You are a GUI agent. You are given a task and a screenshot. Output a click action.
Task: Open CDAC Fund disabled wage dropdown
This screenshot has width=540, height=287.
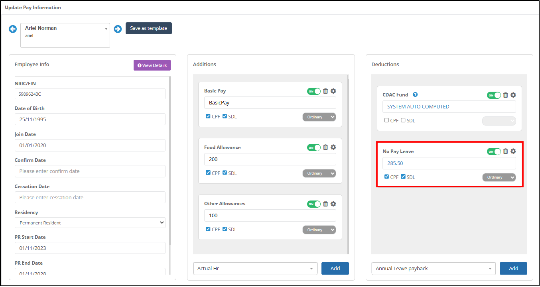coord(499,121)
